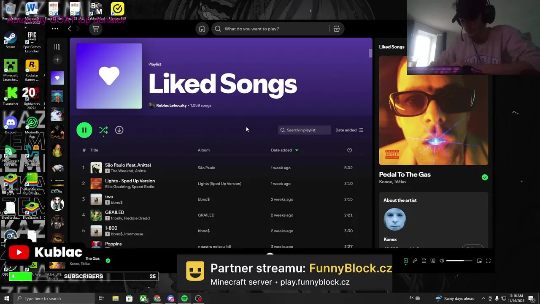Show hidden system tray icons

click(x=483, y=299)
